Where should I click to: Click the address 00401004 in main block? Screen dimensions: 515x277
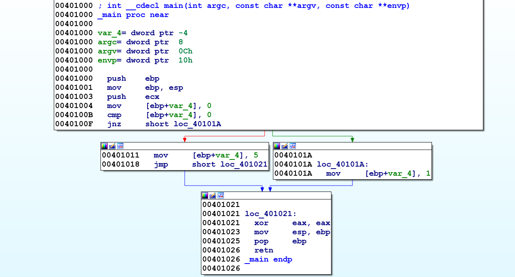click(x=74, y=106)
